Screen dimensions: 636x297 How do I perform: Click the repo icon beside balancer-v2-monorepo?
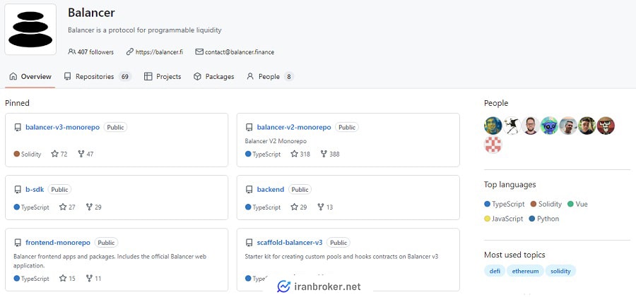pos(249,127)
